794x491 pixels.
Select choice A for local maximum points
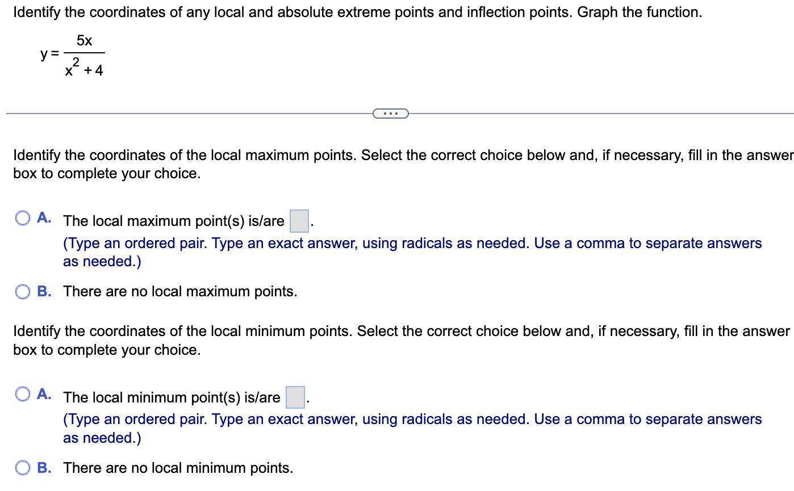point(23,217)
